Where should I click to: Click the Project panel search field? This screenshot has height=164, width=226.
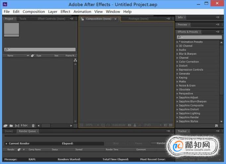click(x=40, y=50)
